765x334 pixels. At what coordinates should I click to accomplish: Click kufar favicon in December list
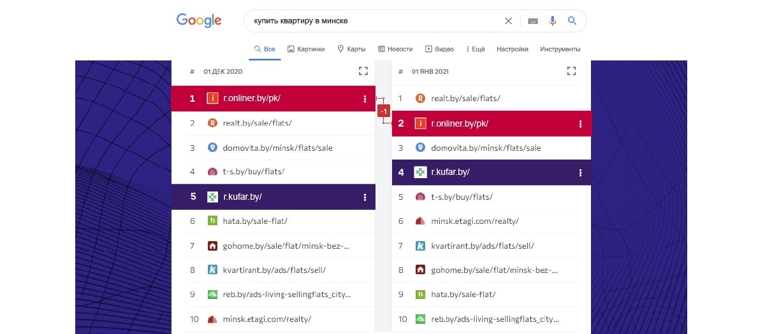click(x=213, y=197)
